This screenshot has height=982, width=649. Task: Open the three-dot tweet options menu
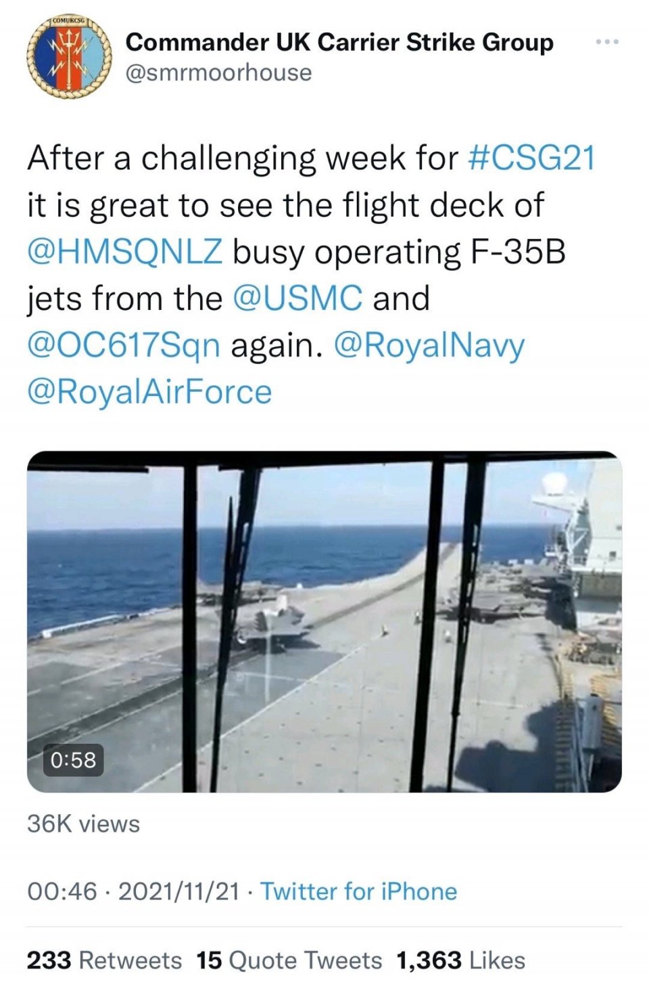tap(606, 43)
